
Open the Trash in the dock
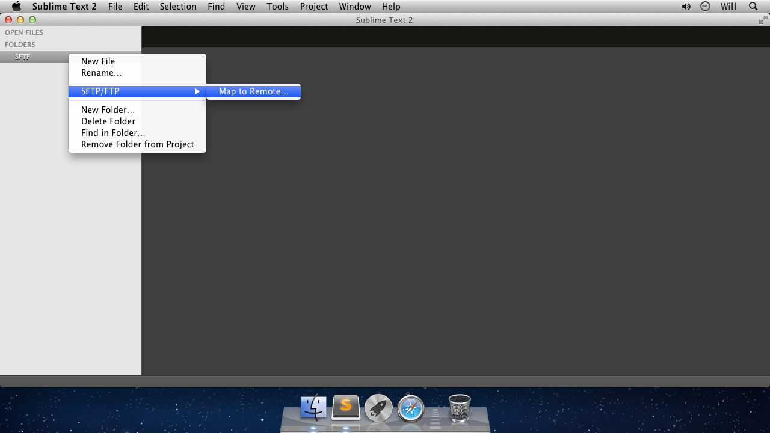pos(460,408)
